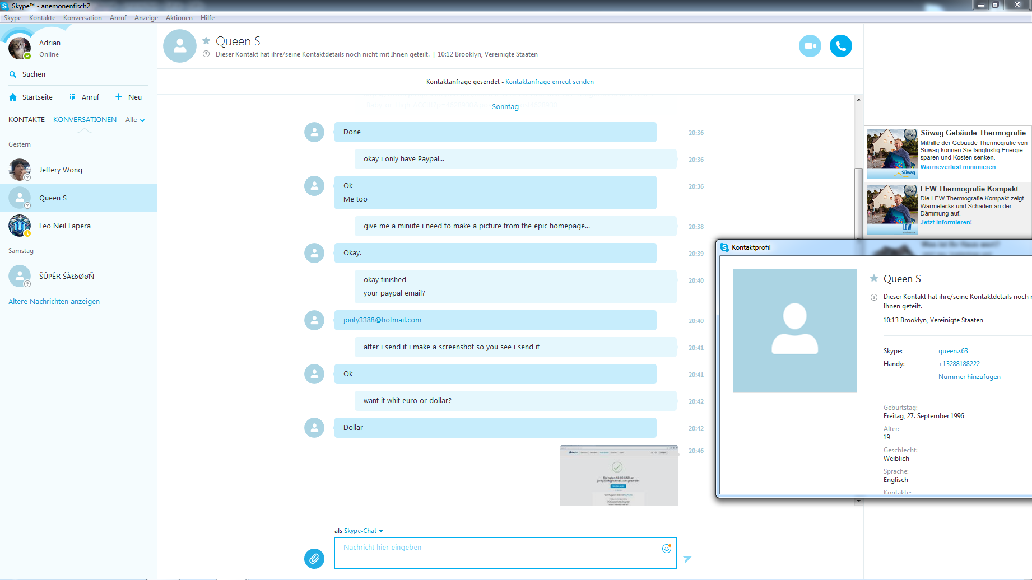
Task: Start a voice call with Queen S
Action: coord(840,46)
